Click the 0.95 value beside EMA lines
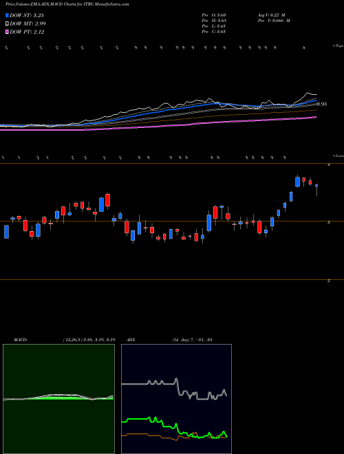 pyautogui.click(x=322, y=104)
